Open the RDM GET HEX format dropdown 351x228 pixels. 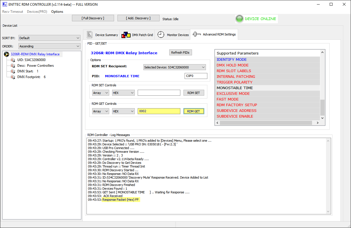pyautogui.click(x=123, y=111)
